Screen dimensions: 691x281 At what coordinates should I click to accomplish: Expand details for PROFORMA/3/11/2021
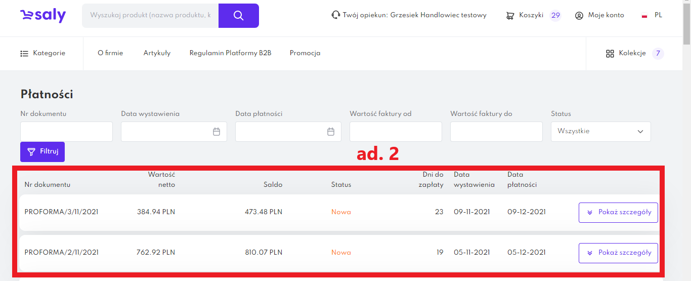click(x=618, y=213)
